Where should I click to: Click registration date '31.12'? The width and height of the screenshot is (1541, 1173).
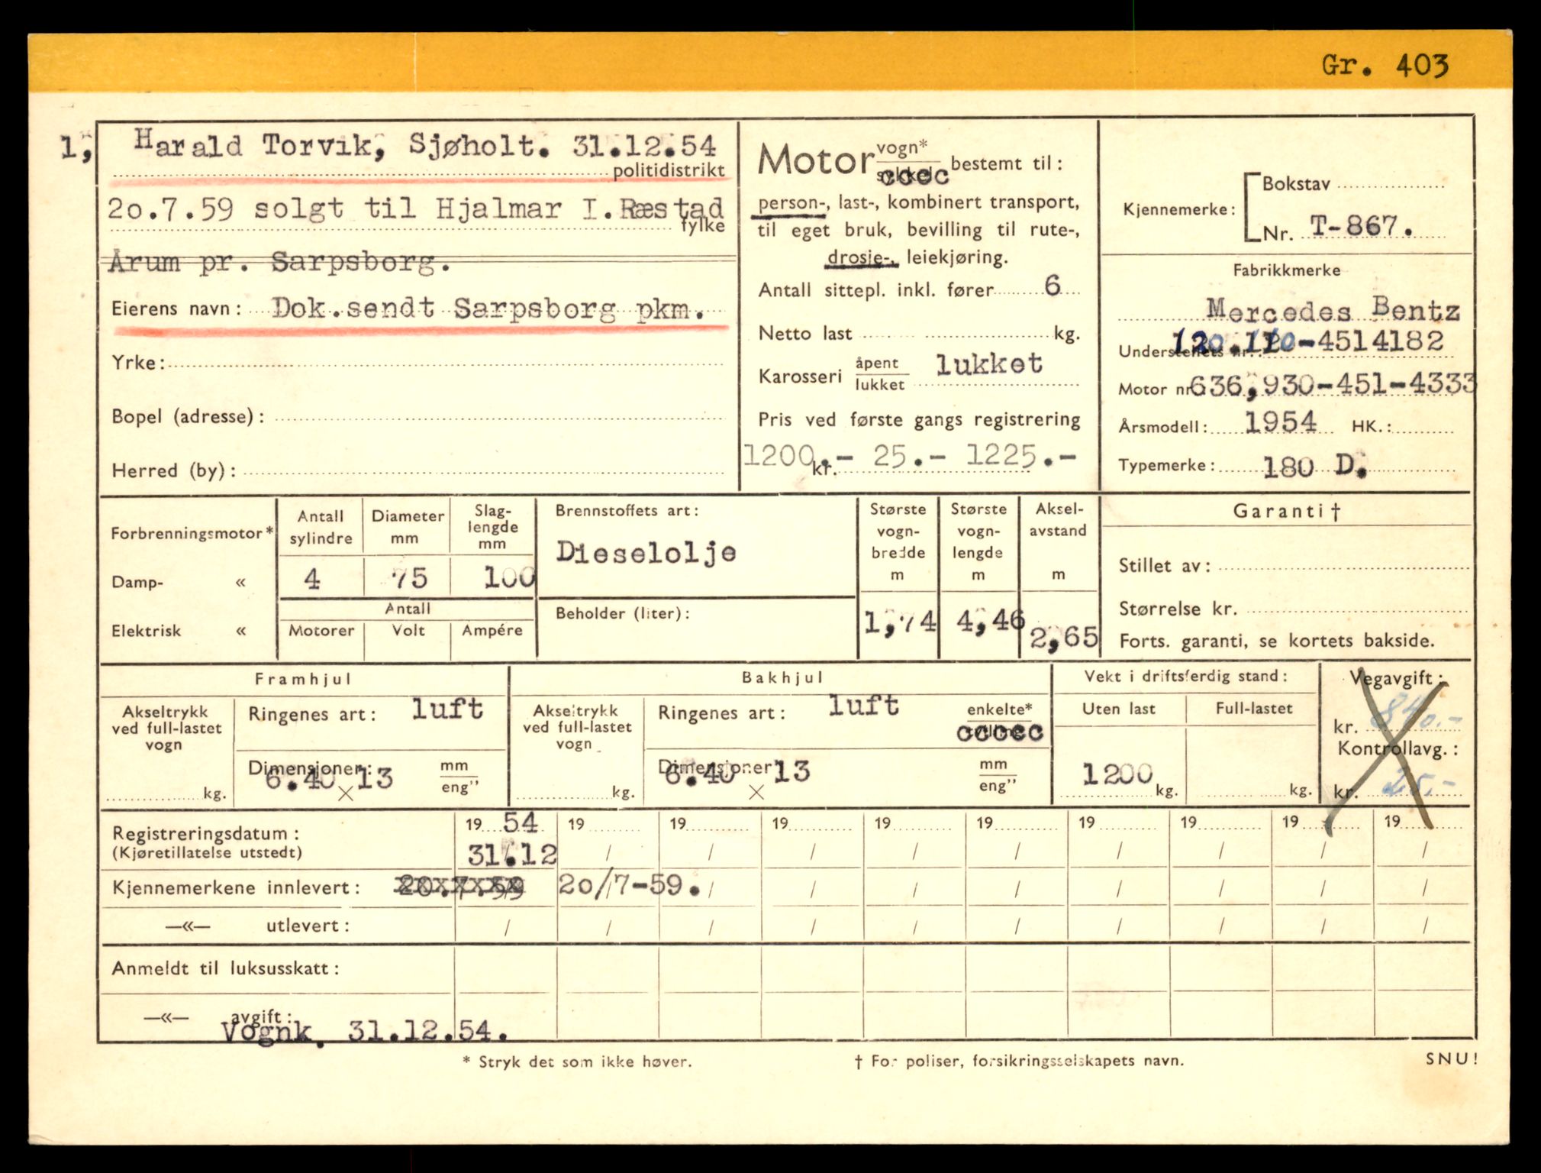[x=511, y=854]
